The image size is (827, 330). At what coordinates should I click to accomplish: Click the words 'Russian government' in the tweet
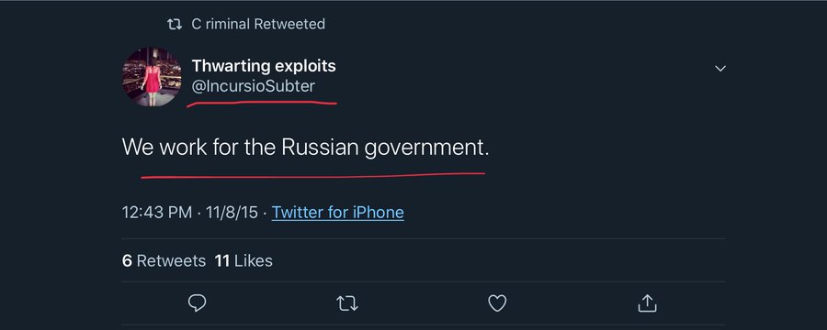click(385, 148)
